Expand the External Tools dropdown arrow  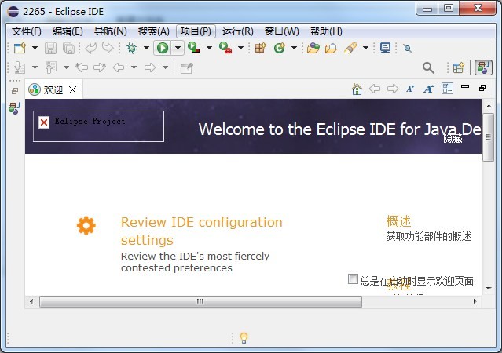240,49
